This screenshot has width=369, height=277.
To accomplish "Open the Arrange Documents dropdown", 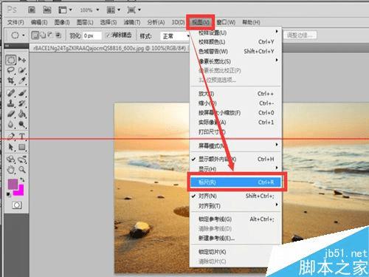I will point(113,10).
